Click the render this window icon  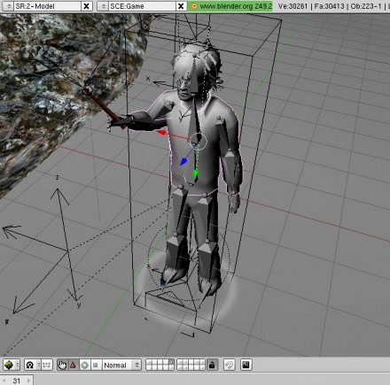click(246, 365)
